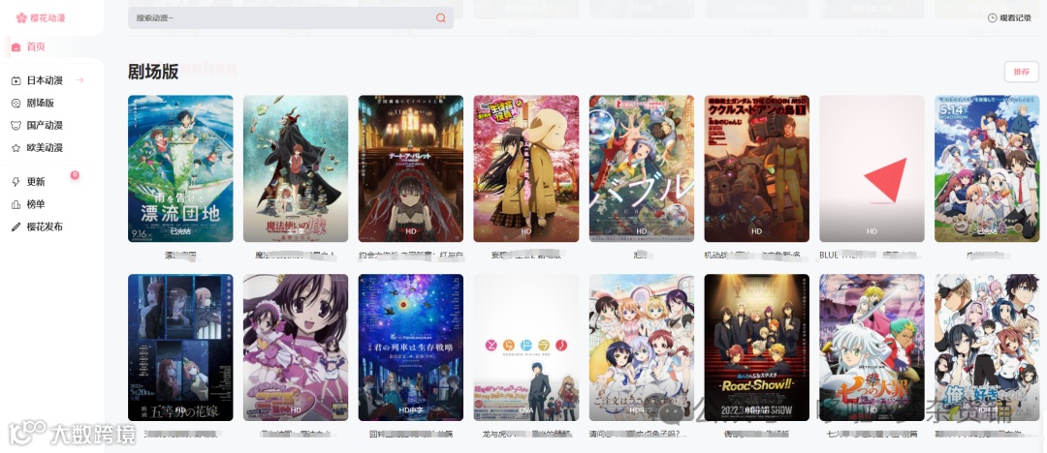Open the 日本动漫 category
The image size is (1047, 453).
(x=44, y=80)
